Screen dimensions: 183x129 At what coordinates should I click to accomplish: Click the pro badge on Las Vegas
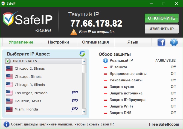coord(75,93)
